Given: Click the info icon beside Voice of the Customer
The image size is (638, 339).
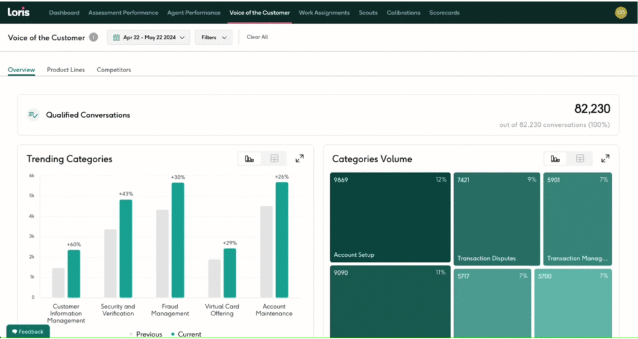Looking at the screenshot, I should 93,37.
